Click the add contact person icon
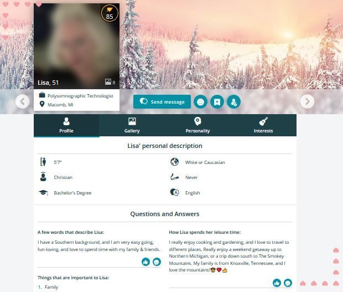Screen dimensions: 343x292 click(233, 102)
